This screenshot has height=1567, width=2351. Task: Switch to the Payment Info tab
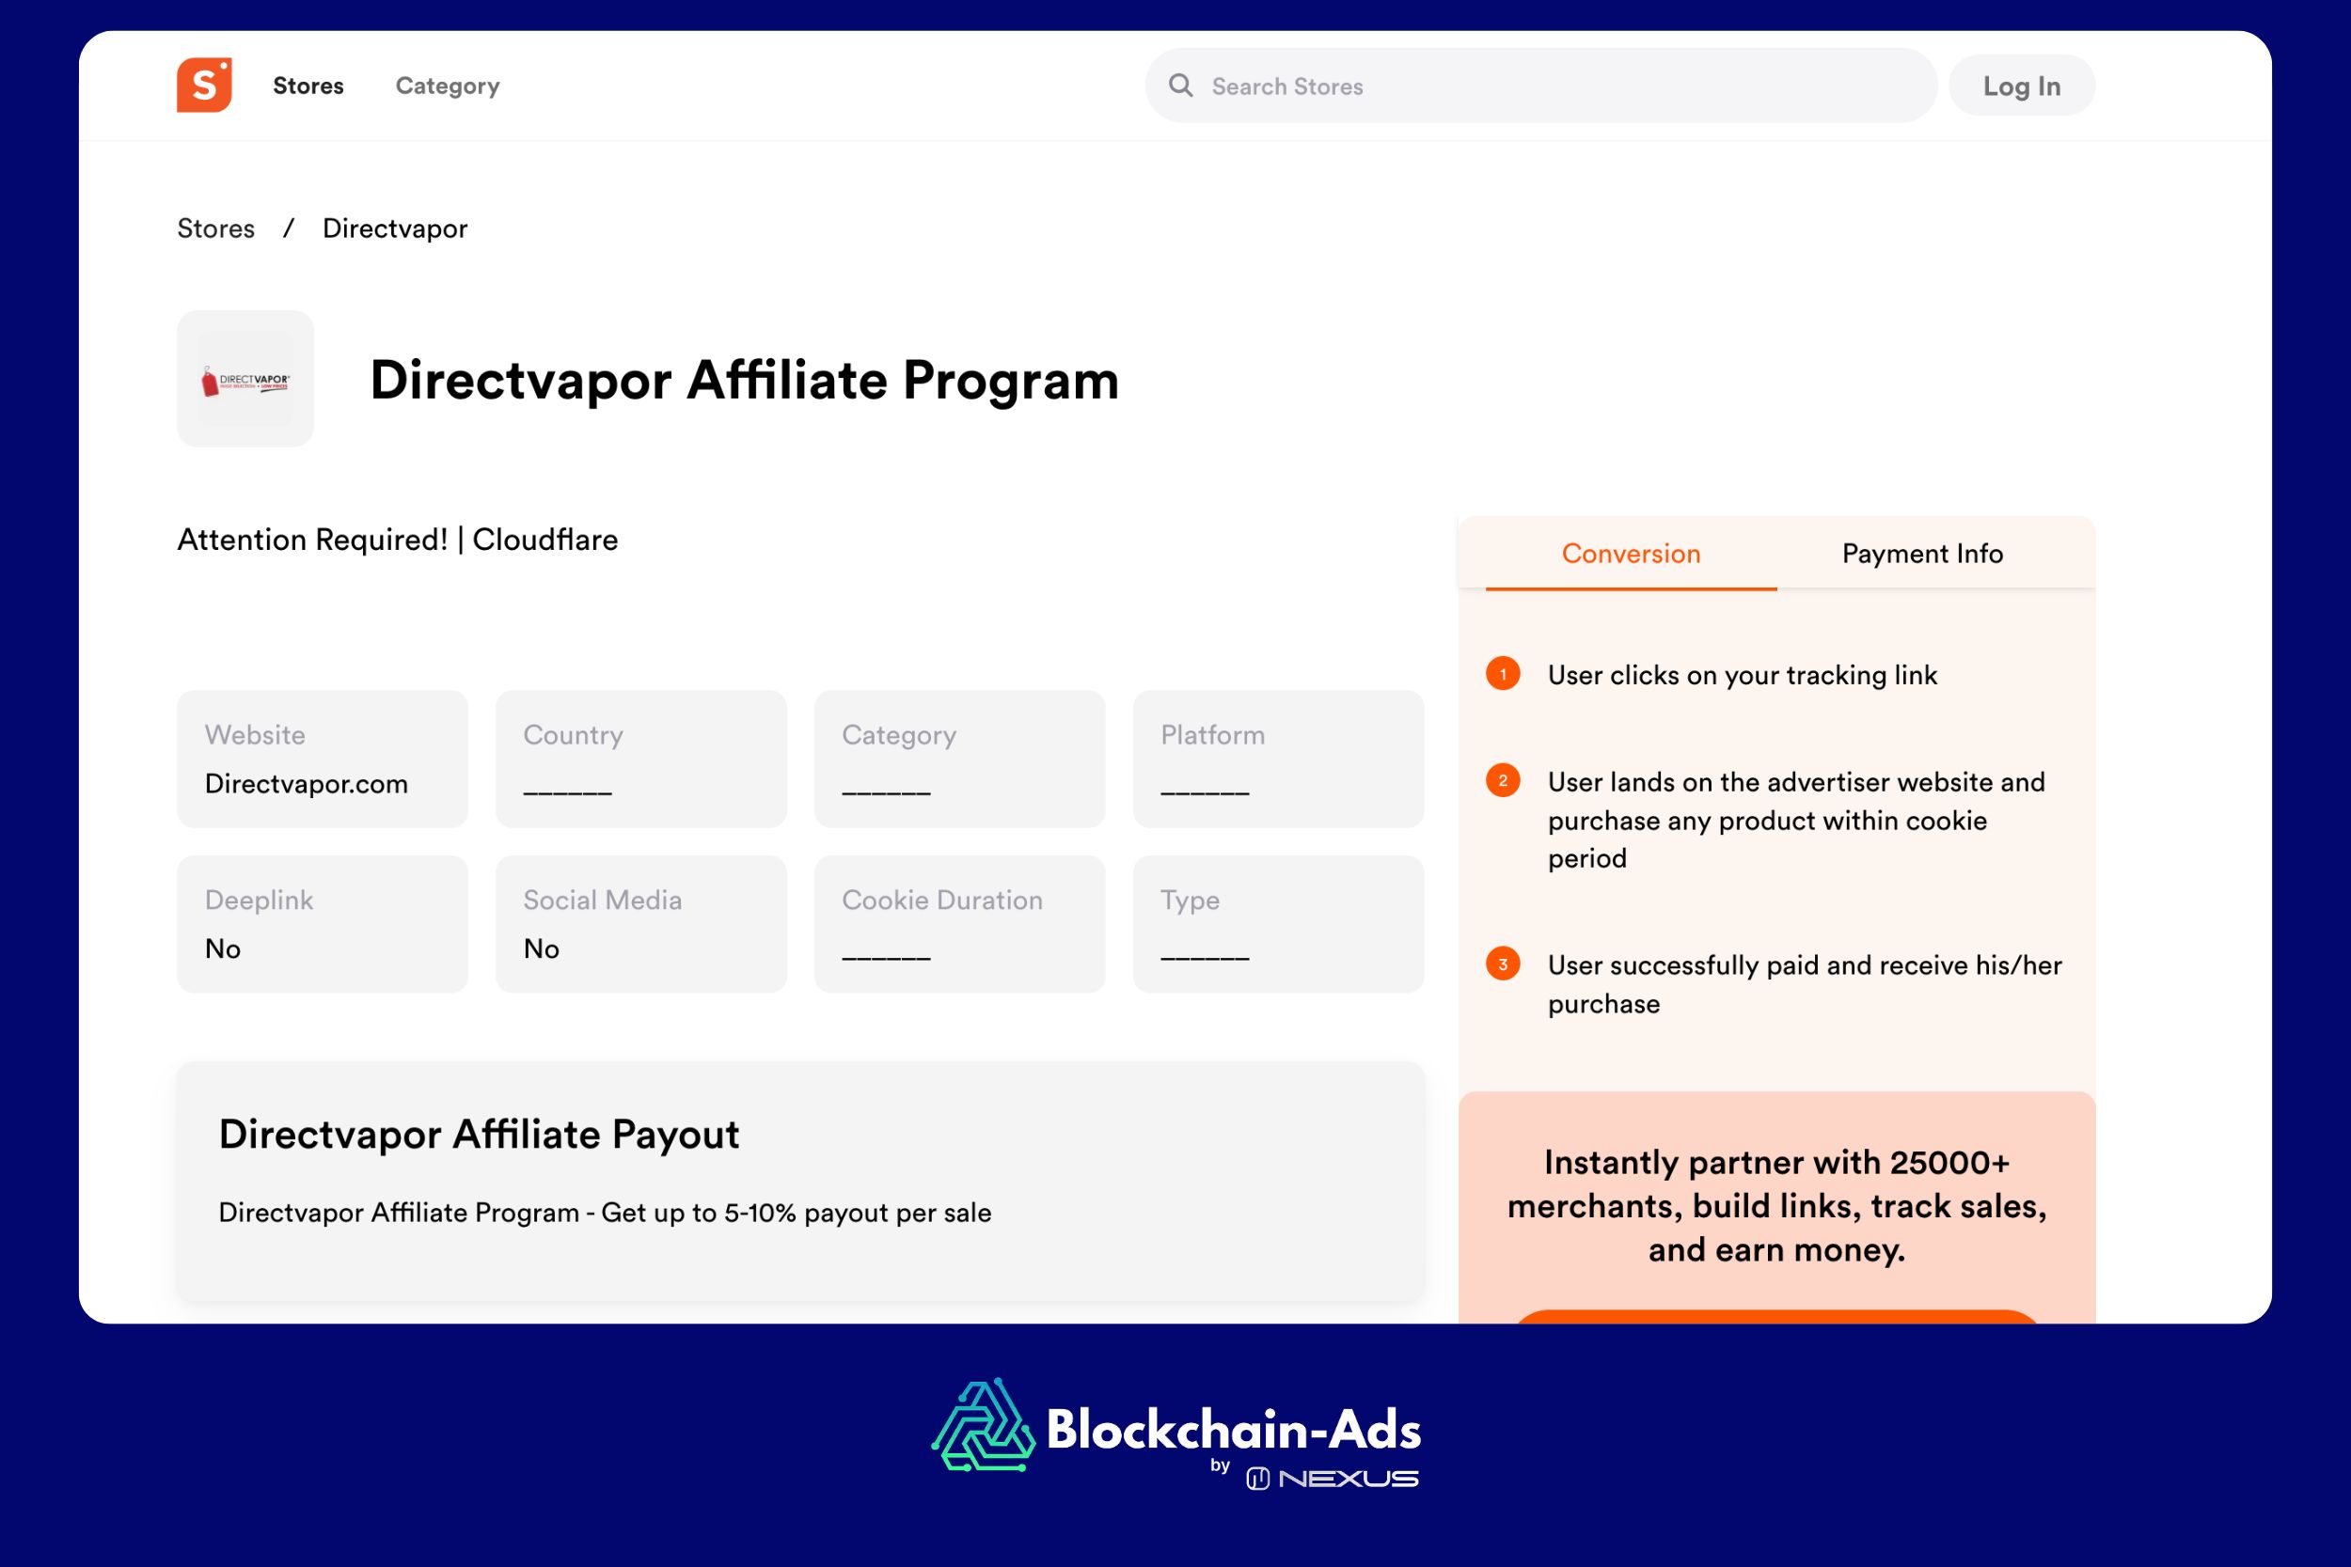[1922, 554]
